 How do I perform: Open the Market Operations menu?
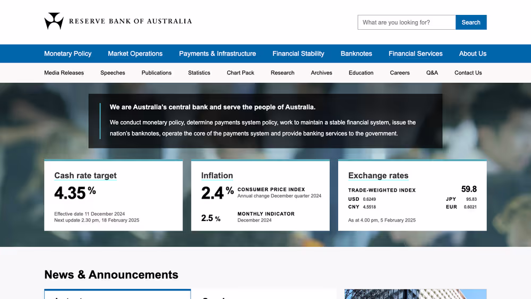click(135, 54)
